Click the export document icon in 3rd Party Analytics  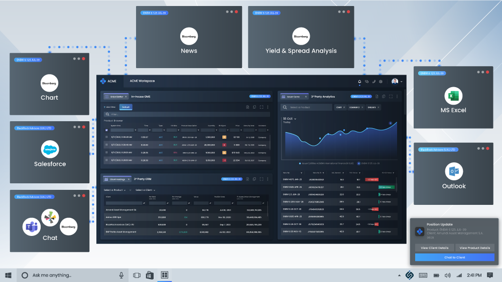coord(377,97)
